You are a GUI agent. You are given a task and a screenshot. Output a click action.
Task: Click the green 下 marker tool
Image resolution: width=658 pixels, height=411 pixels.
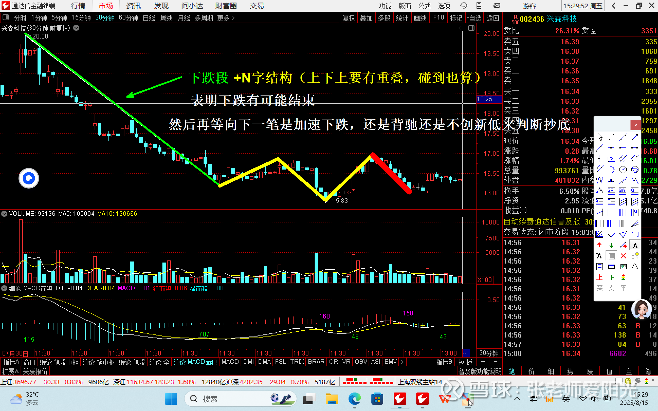tap(611, 277)
